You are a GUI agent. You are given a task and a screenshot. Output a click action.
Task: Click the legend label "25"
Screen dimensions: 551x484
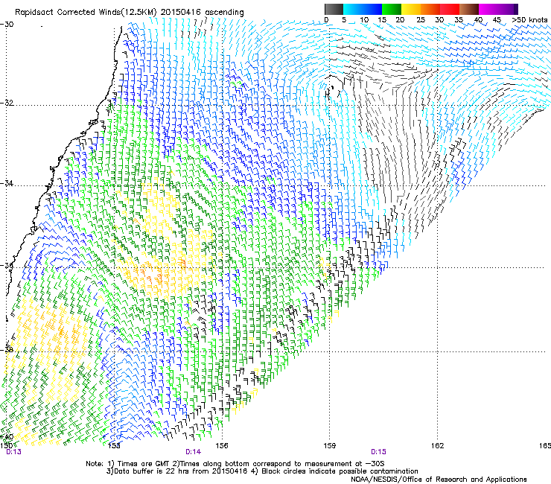421,20
